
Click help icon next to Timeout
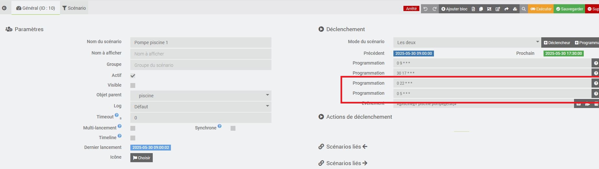(117, 115)
